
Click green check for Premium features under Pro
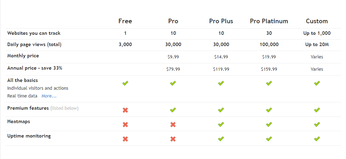pos(173,110)
